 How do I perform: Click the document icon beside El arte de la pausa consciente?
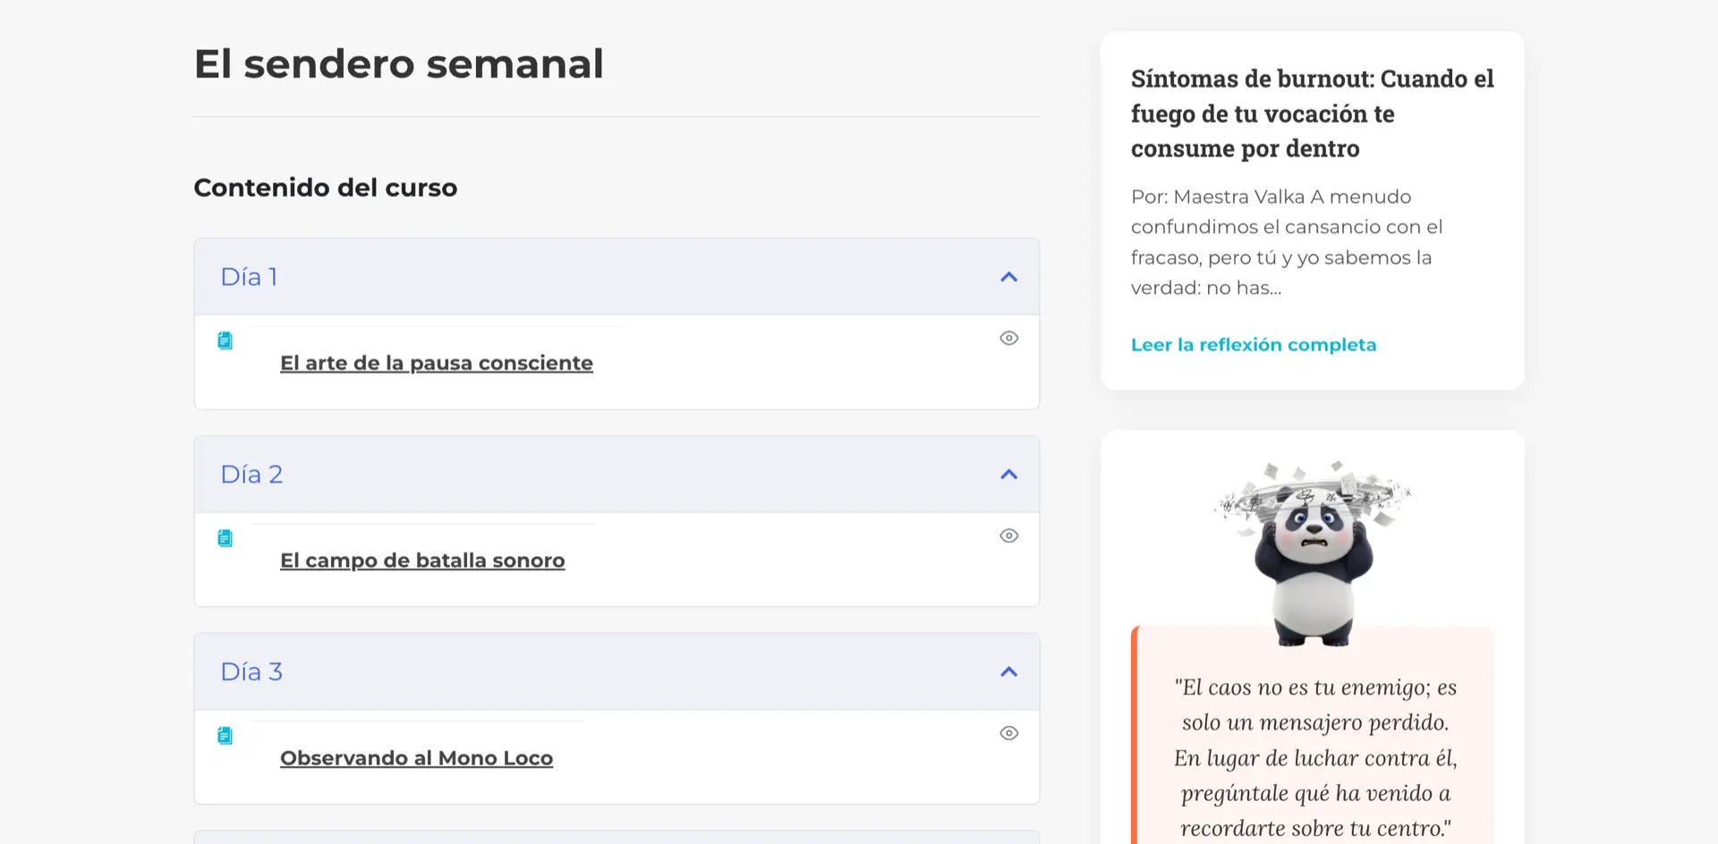225,341
